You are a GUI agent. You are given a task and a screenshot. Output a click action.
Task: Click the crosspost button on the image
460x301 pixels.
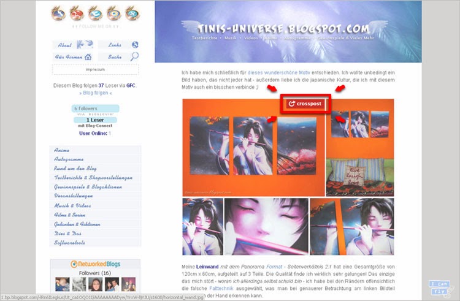[305, 104]
